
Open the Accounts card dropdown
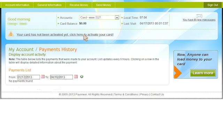99,17
